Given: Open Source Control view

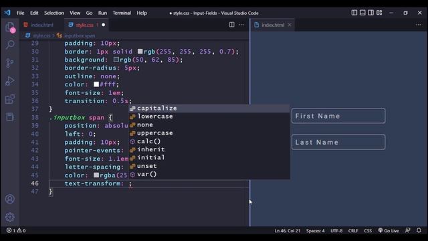Looking at the screenshot, I should (x=10, y=63).
